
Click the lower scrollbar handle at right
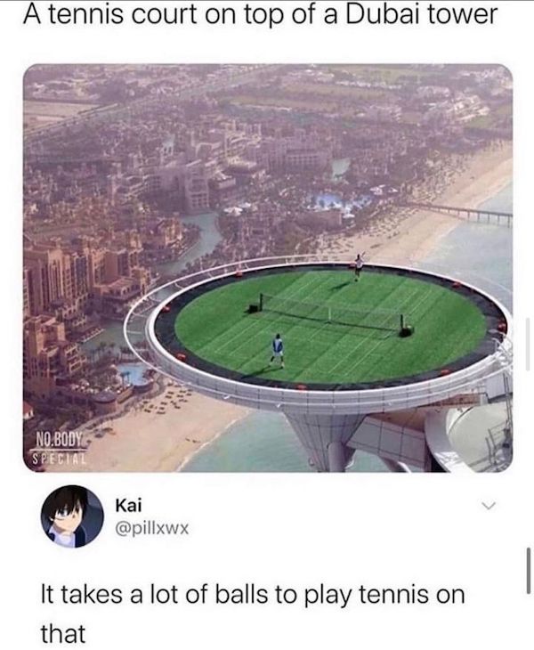point(529,571)
